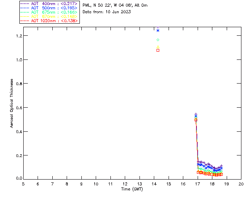
Task: Click x-axis tick label 9
Action: pos(81,184)
